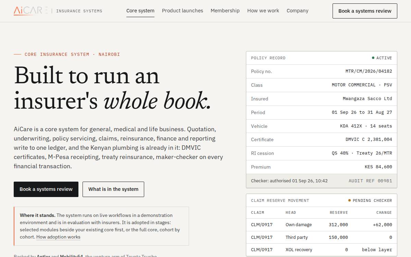Click certificate DMVIC C 2,381,004
The image size is (411, 257).
(x=369, y=139)
